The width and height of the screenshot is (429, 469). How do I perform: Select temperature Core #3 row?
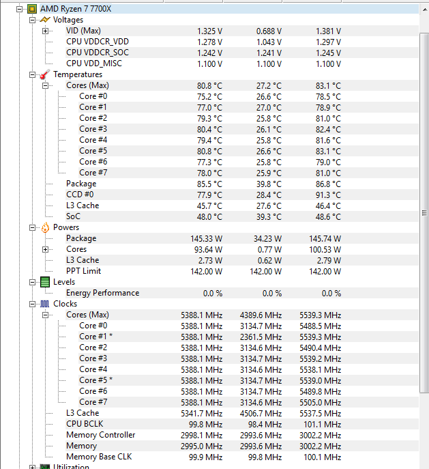[x=248, y=129]
